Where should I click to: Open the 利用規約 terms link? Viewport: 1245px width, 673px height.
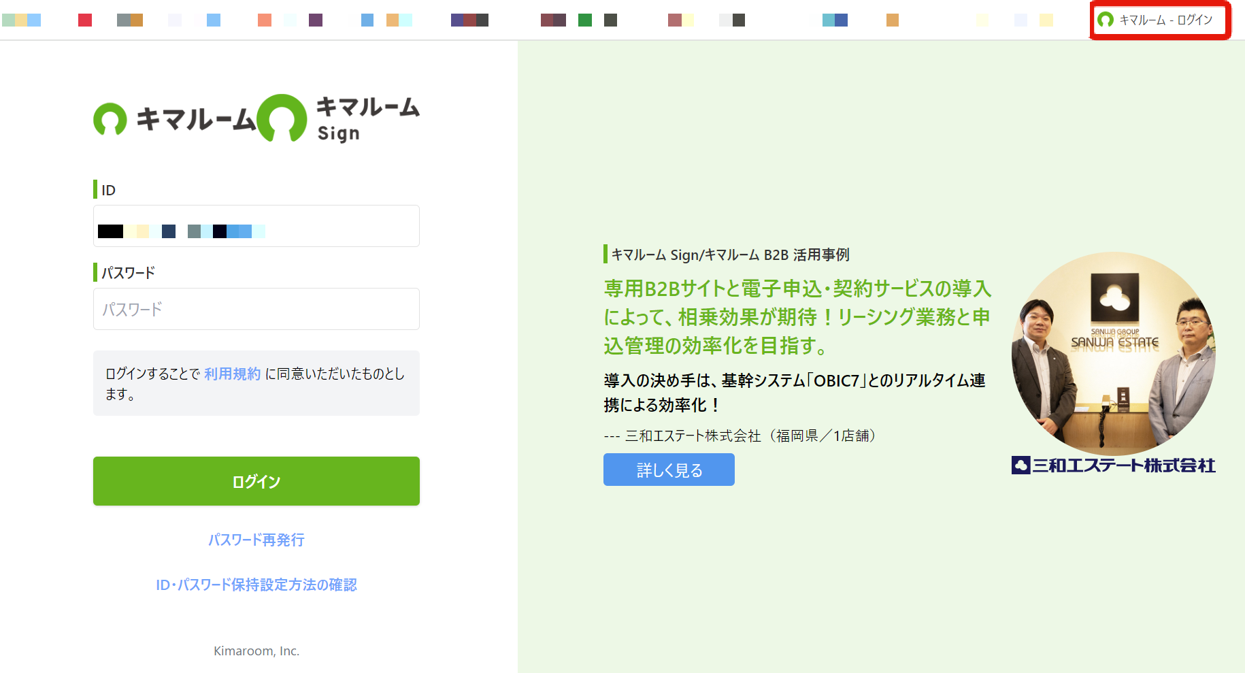233,374
